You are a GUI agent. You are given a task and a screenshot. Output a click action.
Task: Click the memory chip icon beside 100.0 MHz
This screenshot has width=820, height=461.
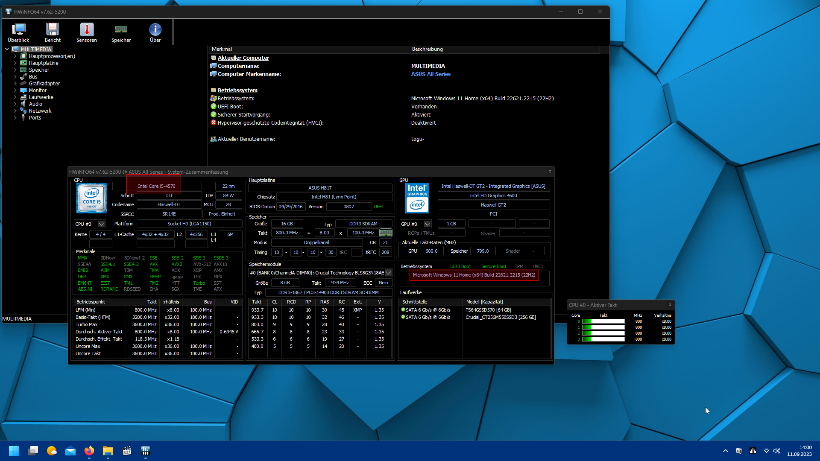tap(386, 233)
